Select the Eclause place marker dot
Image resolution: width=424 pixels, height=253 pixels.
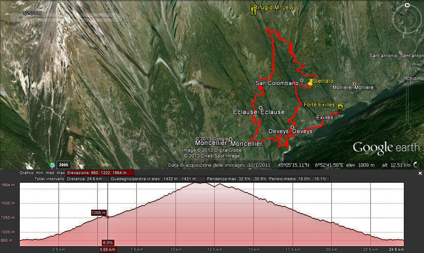coord(261,108)
